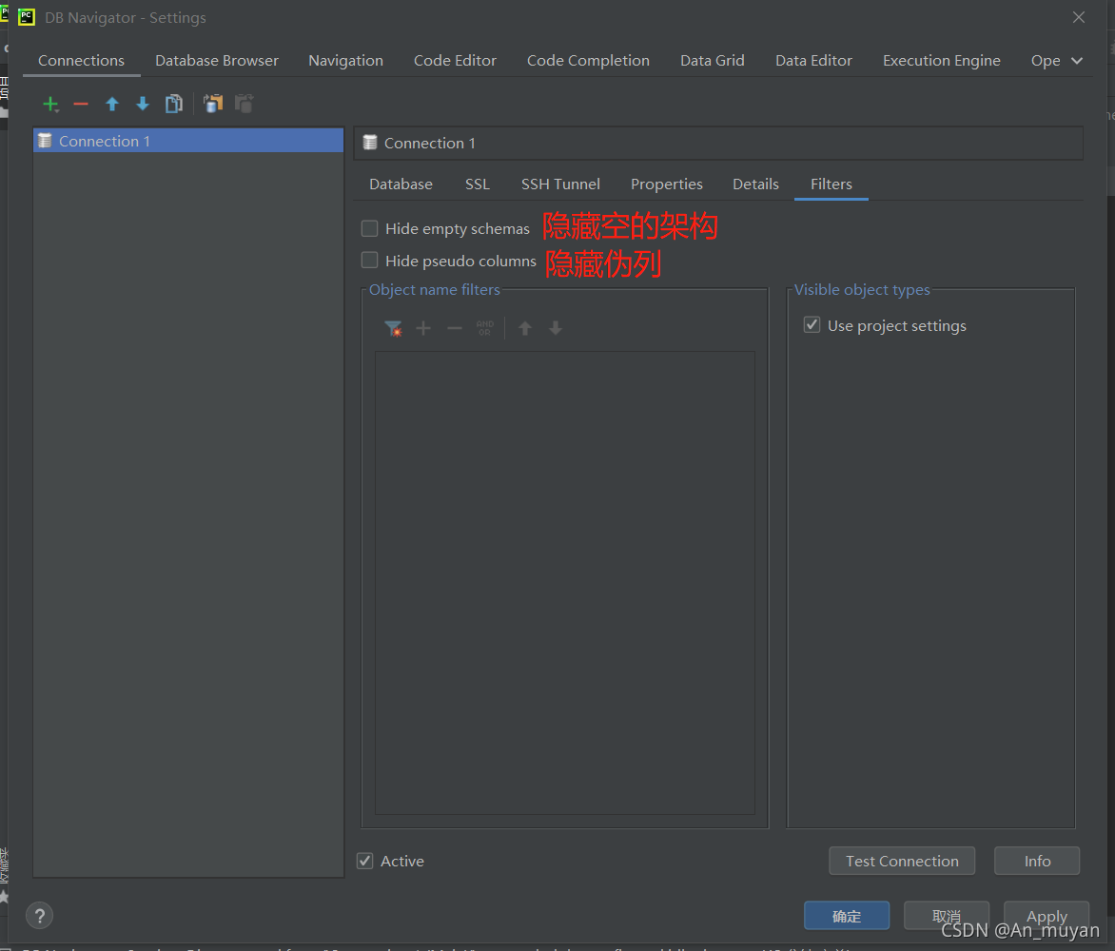
Task: Paste connection from clipboard icon
Action: coord(244,104)
